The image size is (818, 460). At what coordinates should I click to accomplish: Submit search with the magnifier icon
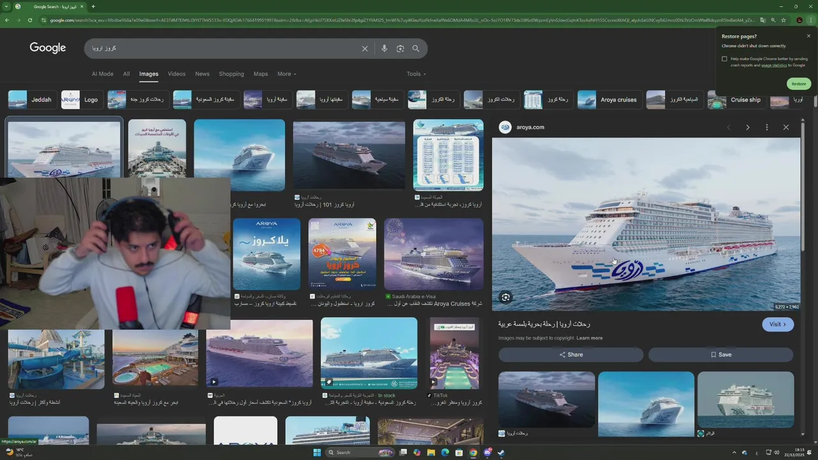(x=416, y=49)
